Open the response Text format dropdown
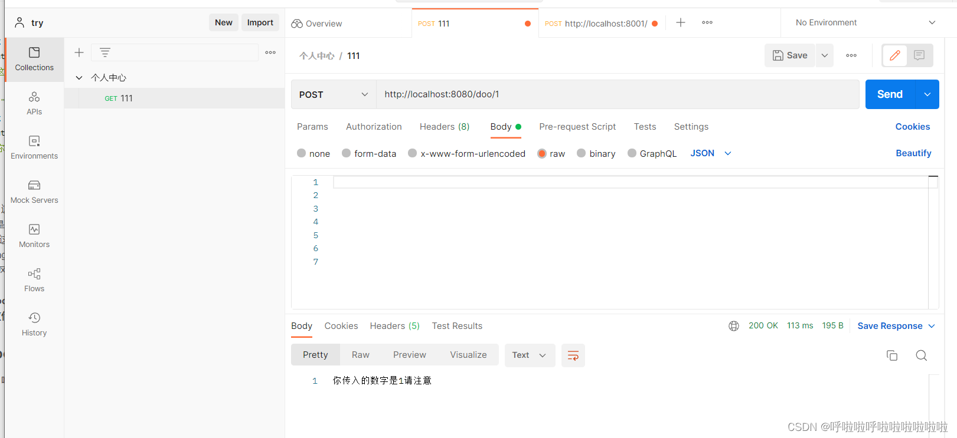957x438 pixels. (530, 355)
